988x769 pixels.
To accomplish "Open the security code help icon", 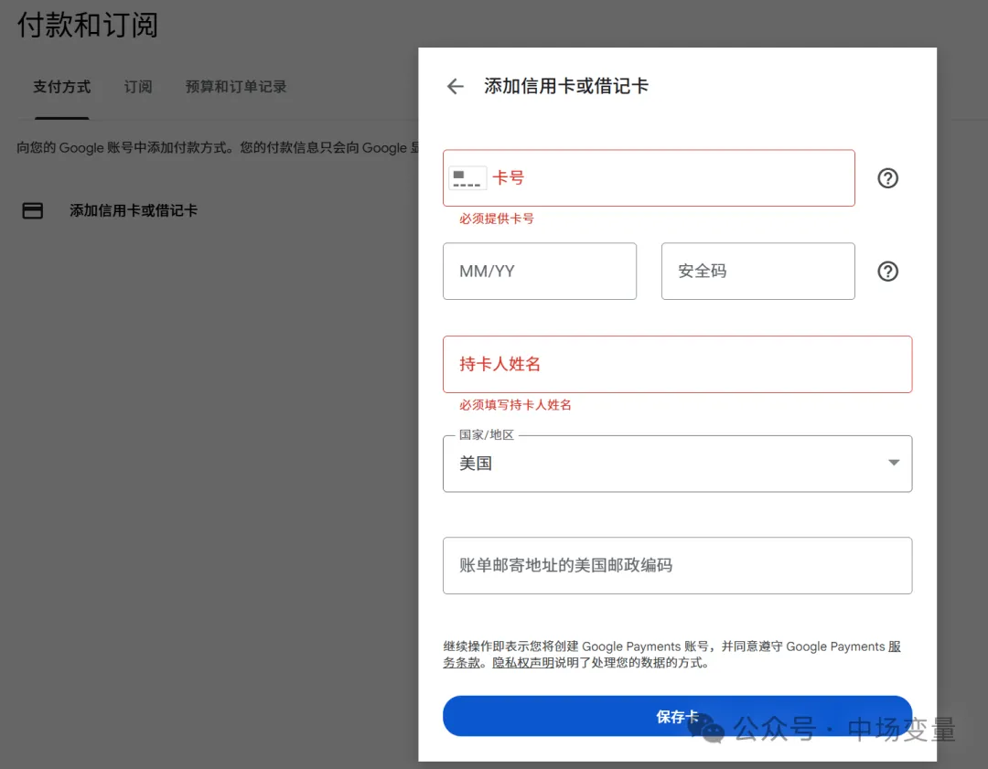I will [x=887, y=272].
